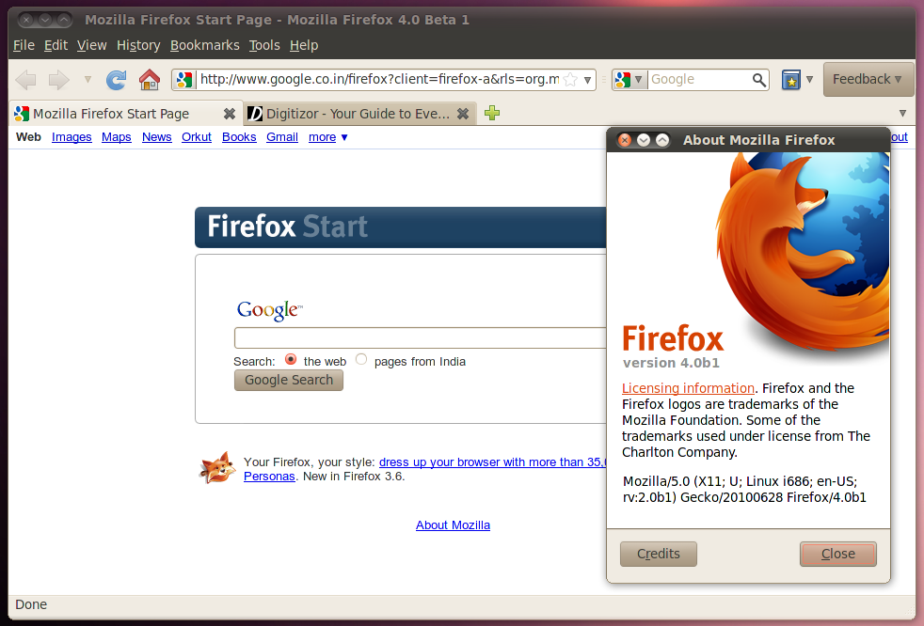Click the search magnifier icon
This screenshot has height=626, width=924.
758,80
